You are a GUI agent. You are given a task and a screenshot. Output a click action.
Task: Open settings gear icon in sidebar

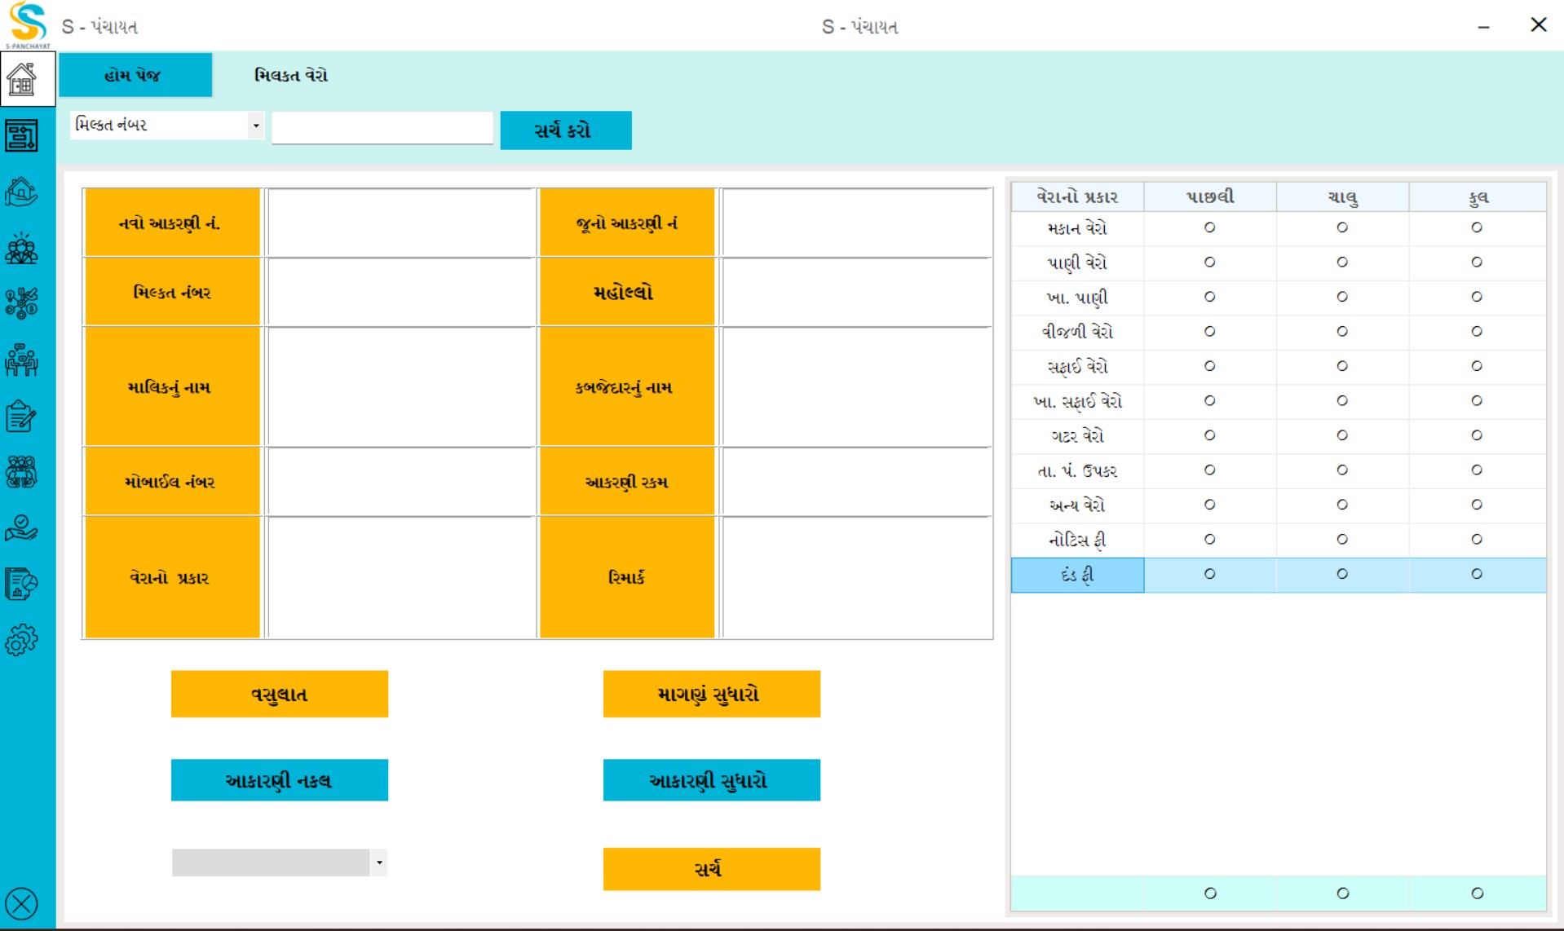click(x=22, y=640)
